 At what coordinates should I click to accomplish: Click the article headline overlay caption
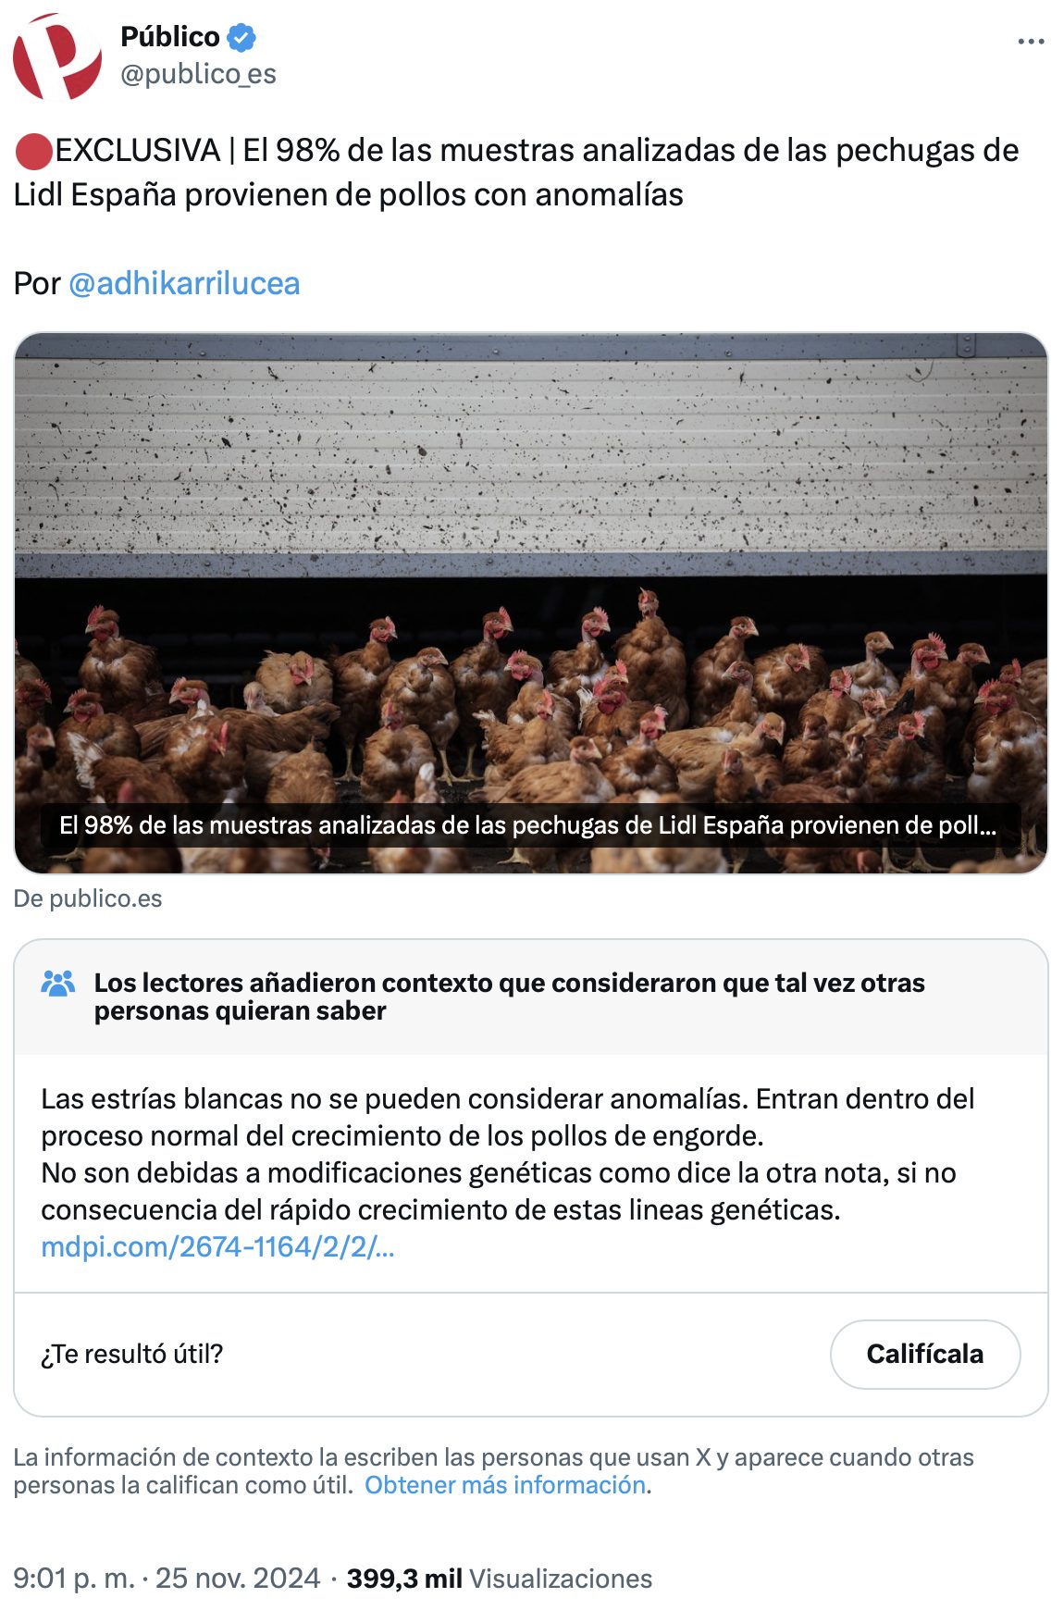pos(528,825)
